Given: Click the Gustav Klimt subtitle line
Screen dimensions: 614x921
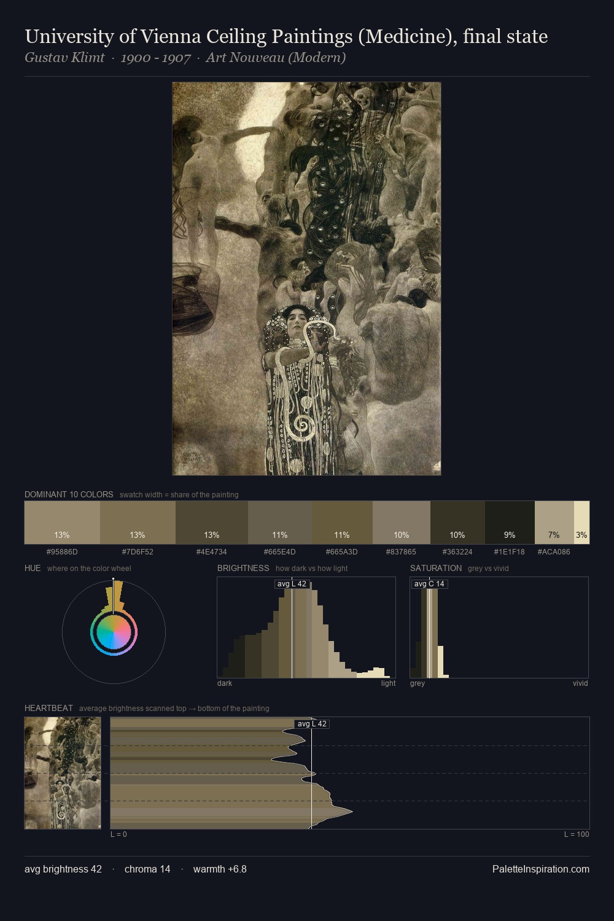Looking at the screenshot, I should 185,58.
